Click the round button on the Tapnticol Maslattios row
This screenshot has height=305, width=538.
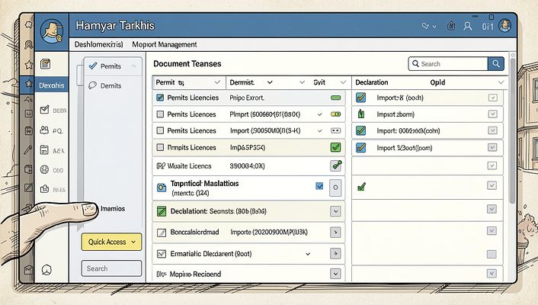click(x=335, y=188)
